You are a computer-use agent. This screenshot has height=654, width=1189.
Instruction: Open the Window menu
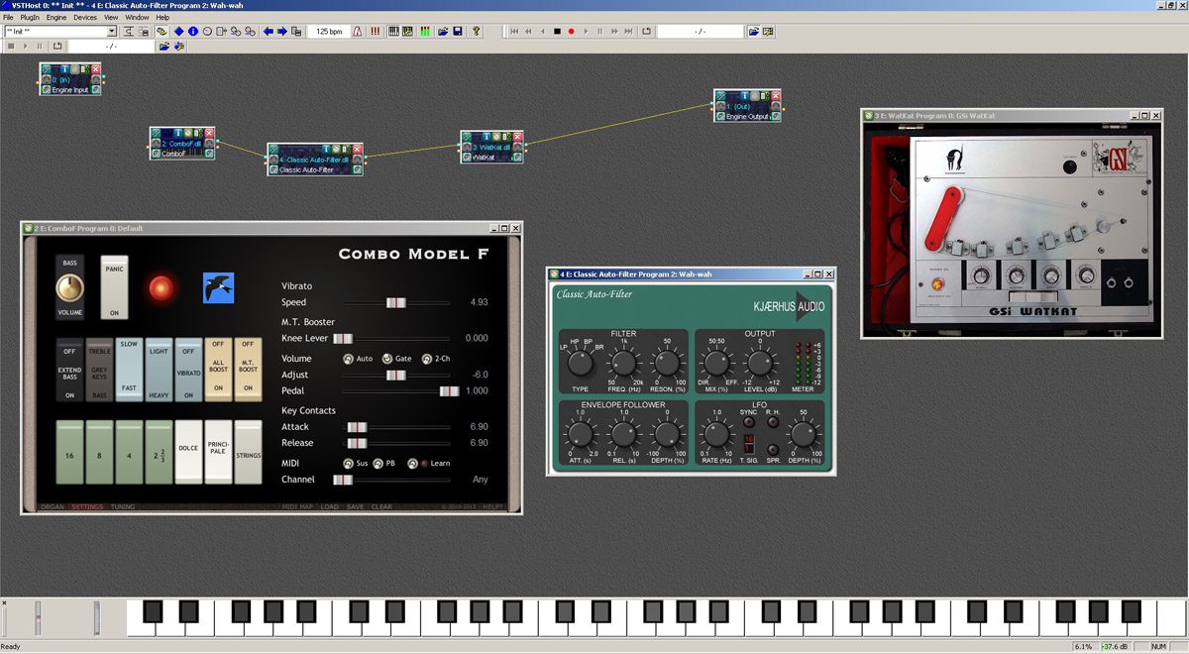coord(138,17)
